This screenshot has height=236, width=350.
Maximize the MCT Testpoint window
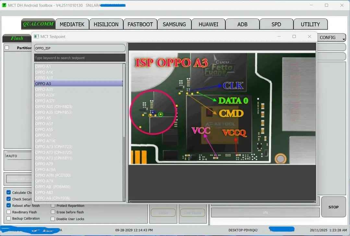tap(294, 37)
